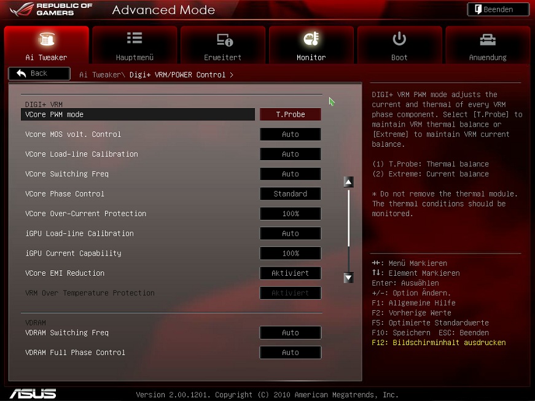Click the Anwendung tool icon
The image size is (535, 401).
point(488,40)
